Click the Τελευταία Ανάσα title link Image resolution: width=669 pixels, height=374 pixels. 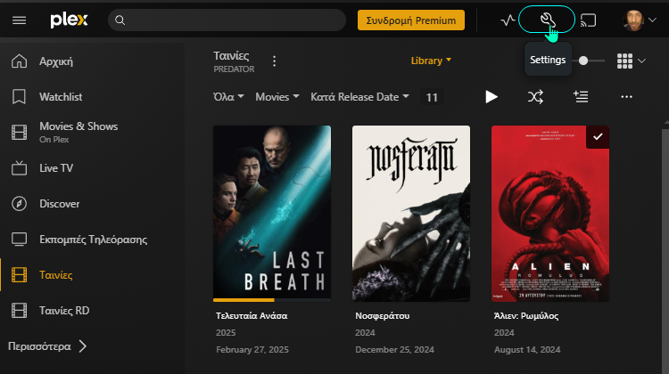tap(252, 315)
